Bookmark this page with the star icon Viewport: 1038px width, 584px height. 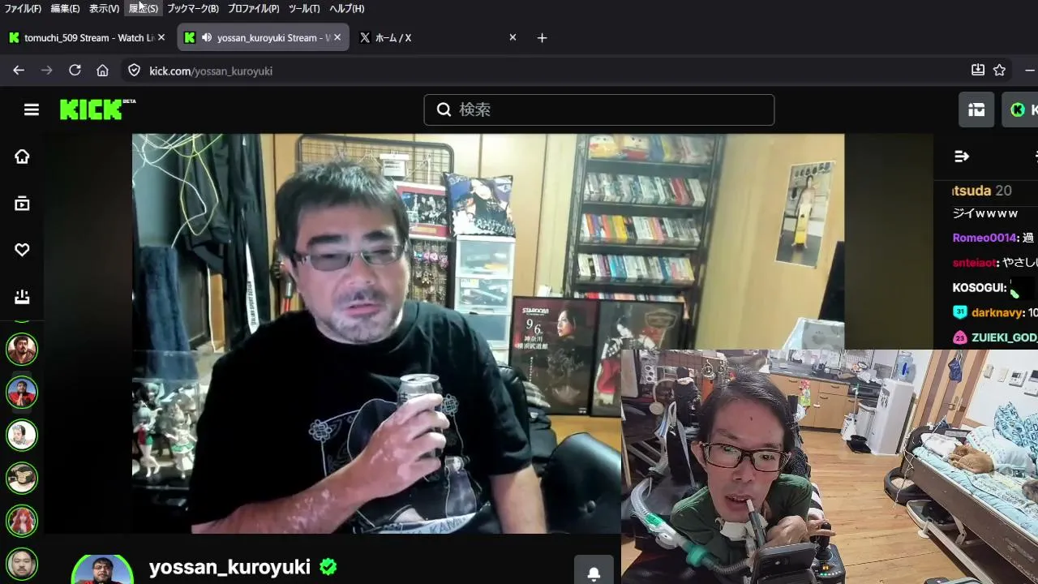click(x=1000, y=71)
